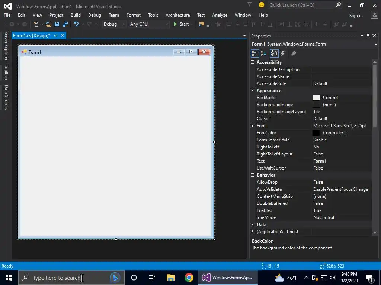Expand the (ApplicationSettings) property
381x285 pixels.
point(253,232)
